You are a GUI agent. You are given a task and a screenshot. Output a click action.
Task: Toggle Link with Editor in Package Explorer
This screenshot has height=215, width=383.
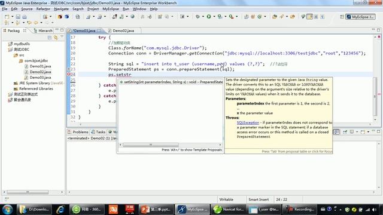coord(56,38)
